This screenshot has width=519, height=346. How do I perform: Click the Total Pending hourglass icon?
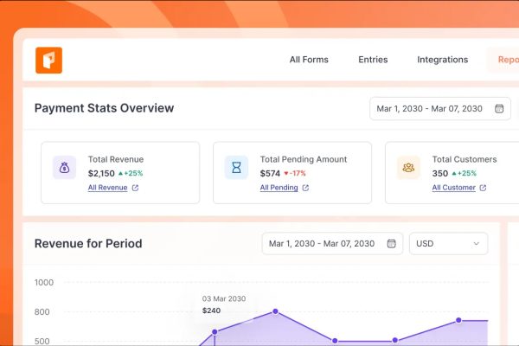tap(236, 168)
